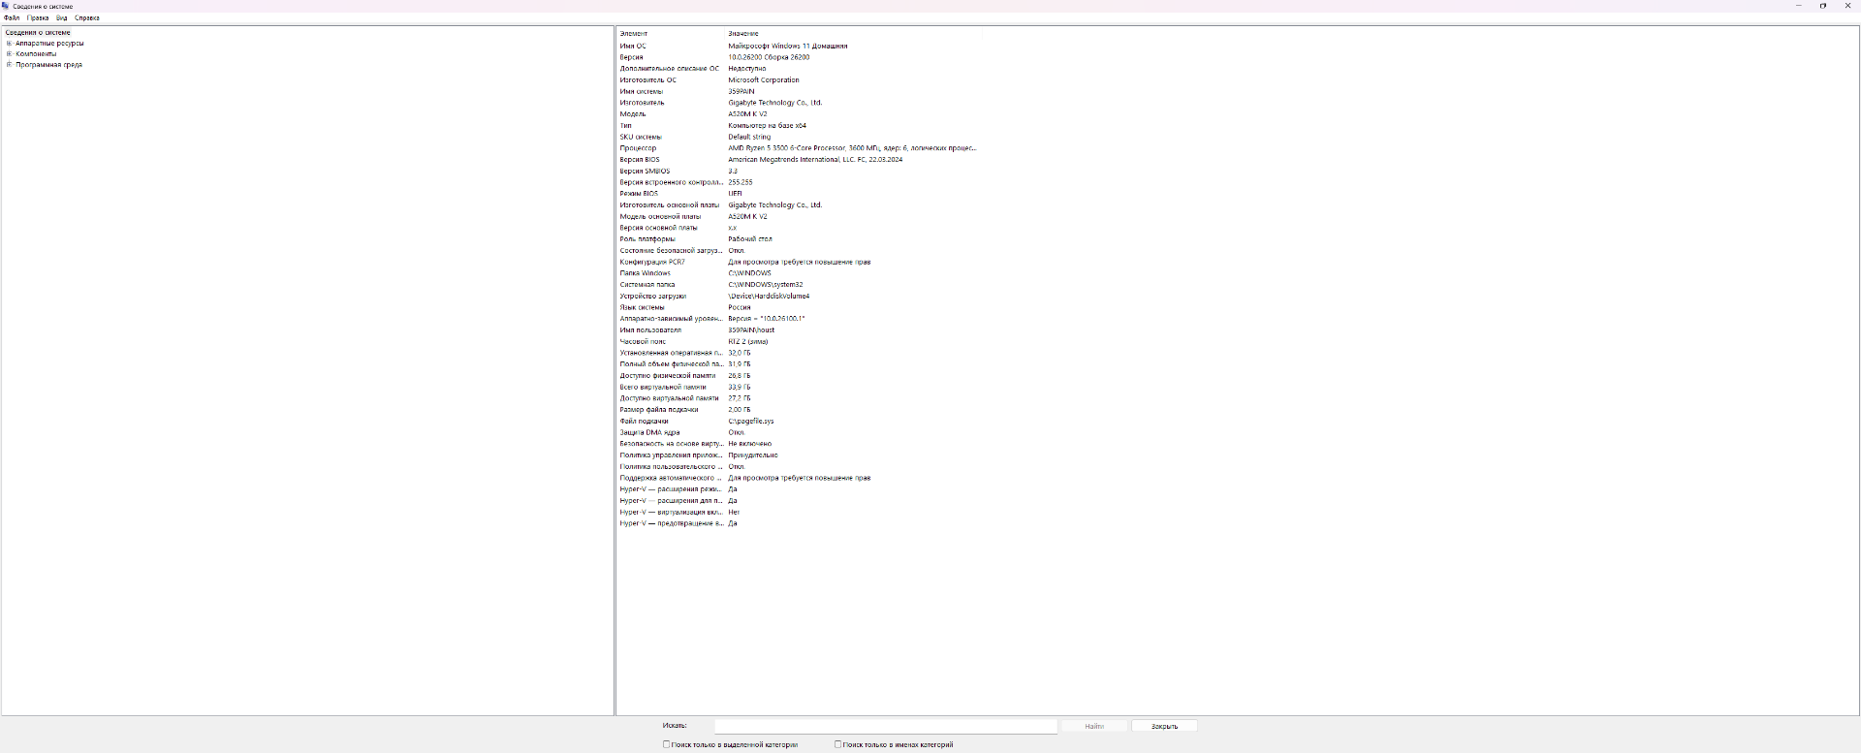Select the Сведения о системе root item

[38, 33]
